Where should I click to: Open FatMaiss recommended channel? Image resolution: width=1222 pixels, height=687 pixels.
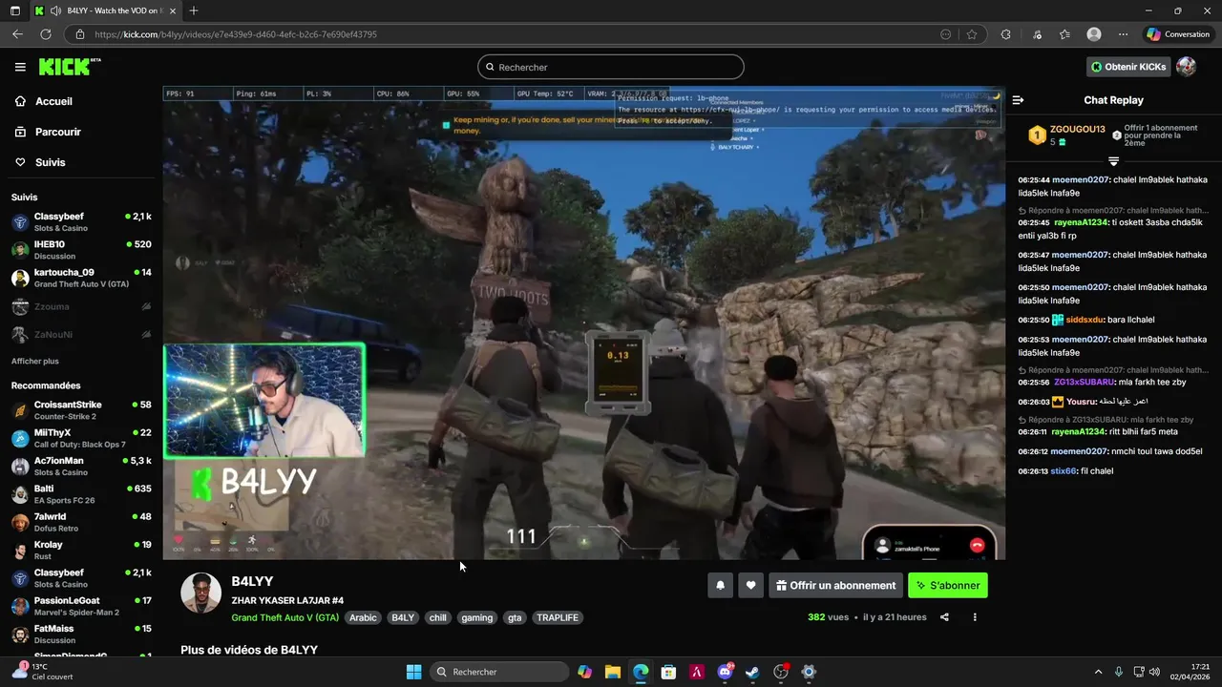[81, 634]
